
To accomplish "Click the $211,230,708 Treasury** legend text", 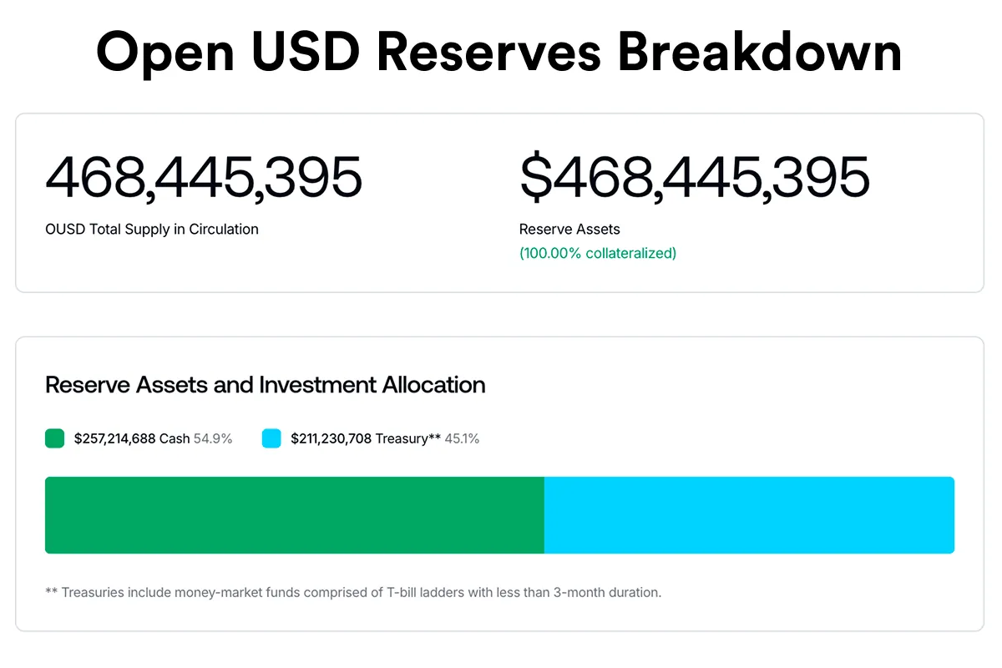I will [x=366, y=438].
